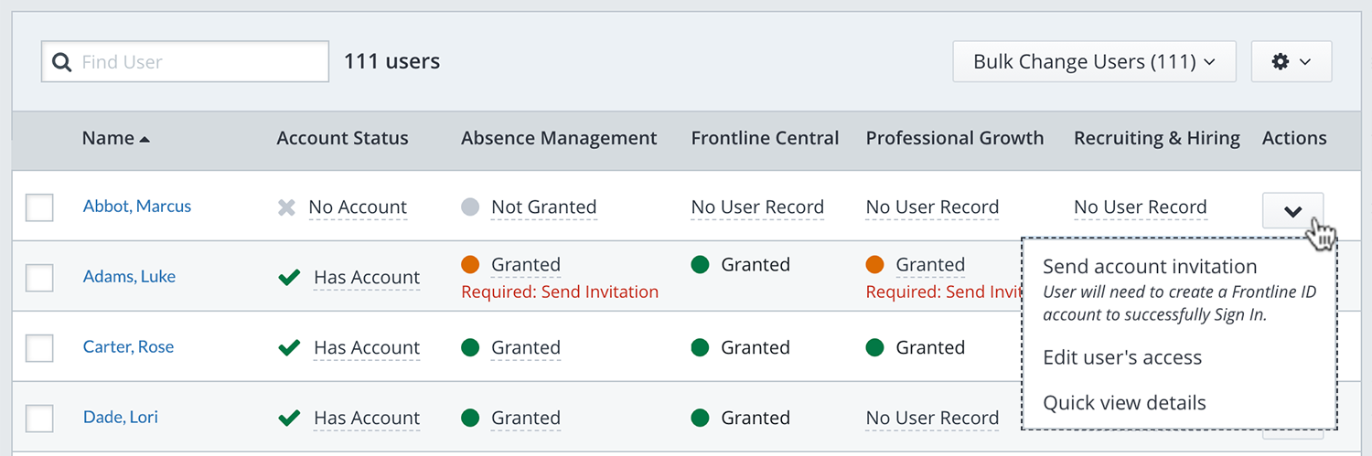Click orange dot in Adams' Absence Management
The height and width of the screenshot is (456, 1372).
click(470, 265)
